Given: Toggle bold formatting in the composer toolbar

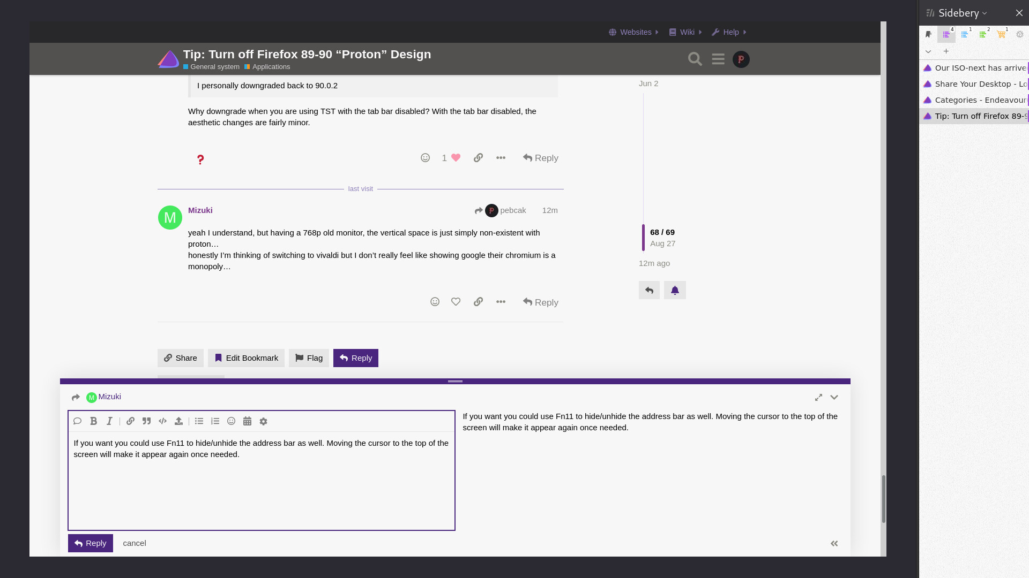Looking at the screenshot, I should (x=93, y=421).
